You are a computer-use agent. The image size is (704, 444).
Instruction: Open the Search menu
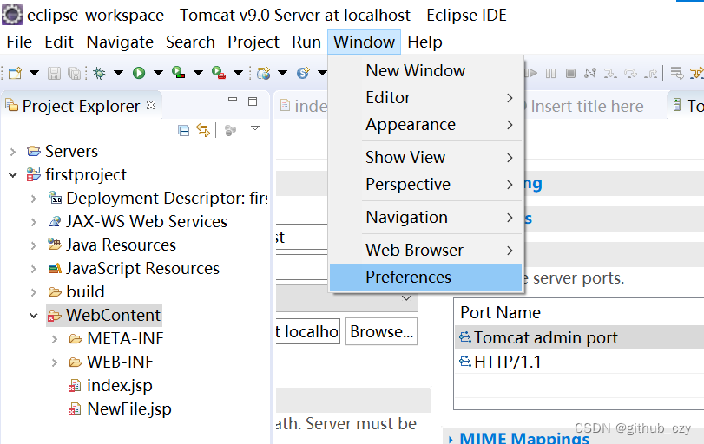(190, 42)
